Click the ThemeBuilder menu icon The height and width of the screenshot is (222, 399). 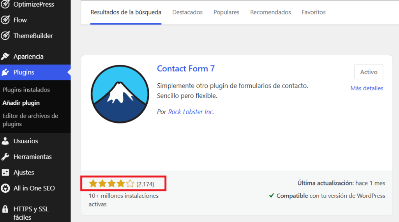point(5,35)
